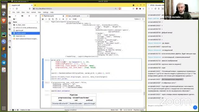
Task: Refresh the file list in file browser
Action: [x=36, y=16]
